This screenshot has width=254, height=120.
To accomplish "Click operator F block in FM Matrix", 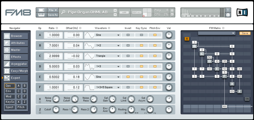I will [x=224, y=76].
